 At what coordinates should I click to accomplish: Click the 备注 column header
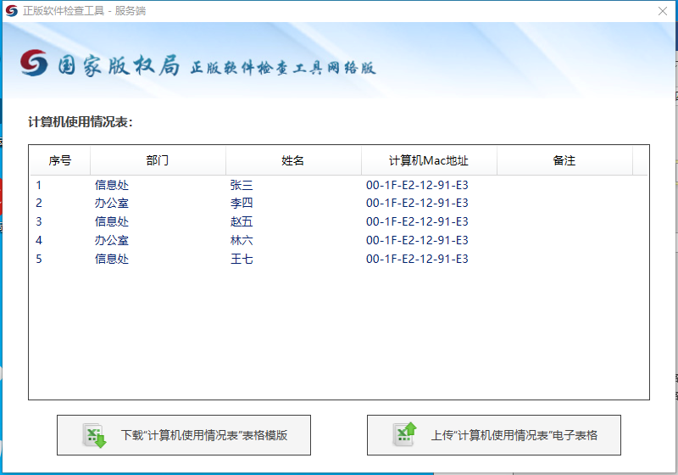point(564,160)
